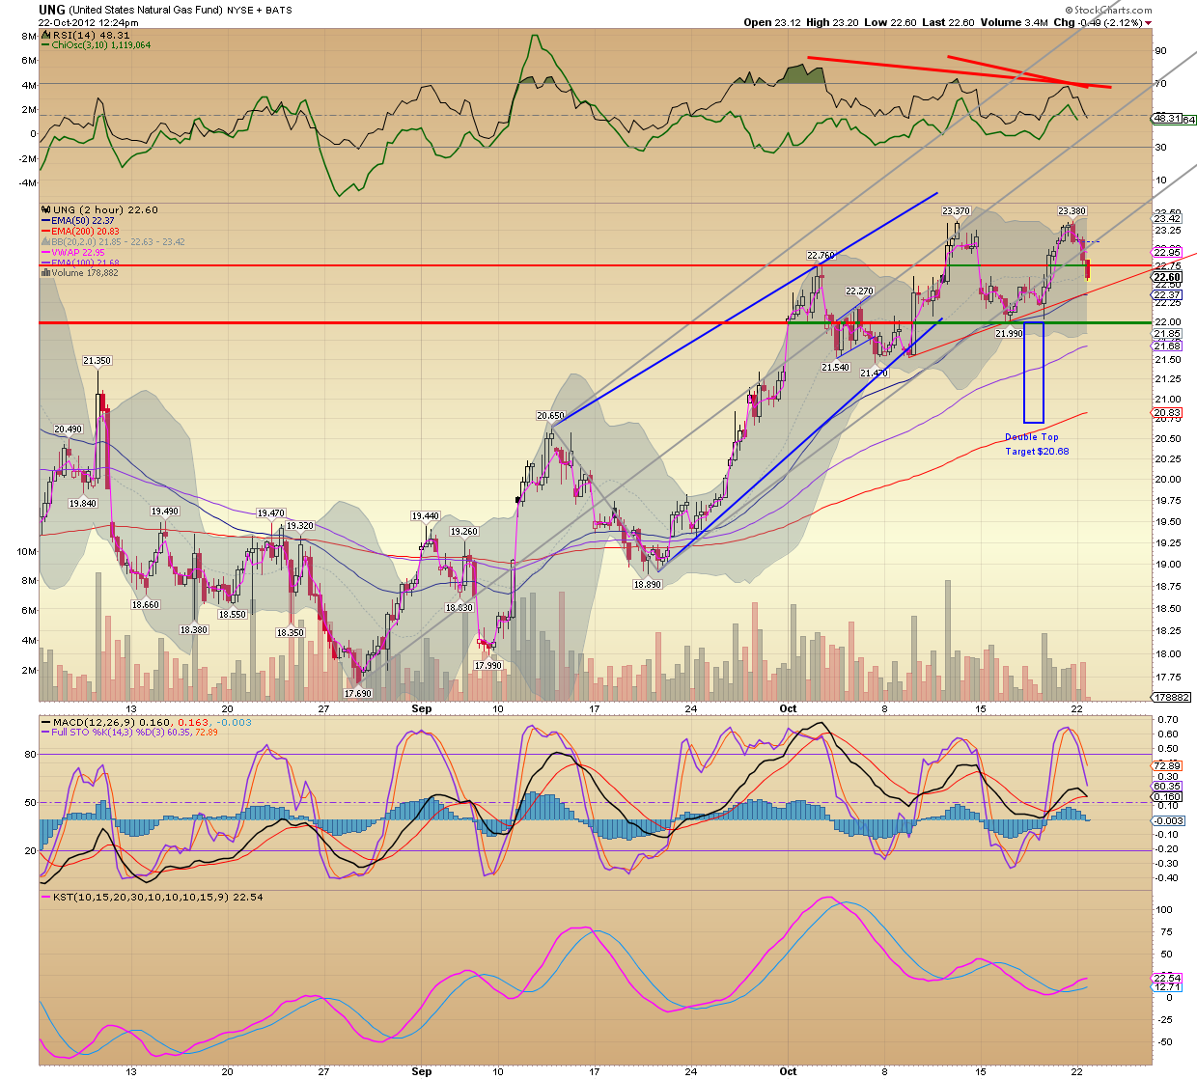
Task: Click the 'NYSE + BATS' exchange label
Action: click(x=259, y=11)
